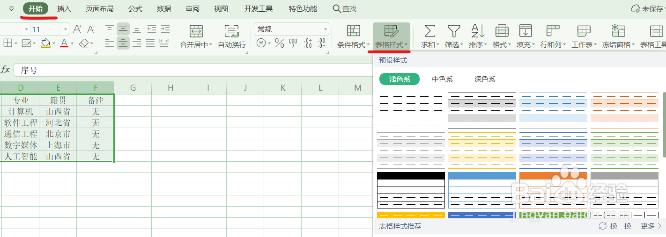Click the borders icon
Screen dimensions: 666x237
(7, 43)
